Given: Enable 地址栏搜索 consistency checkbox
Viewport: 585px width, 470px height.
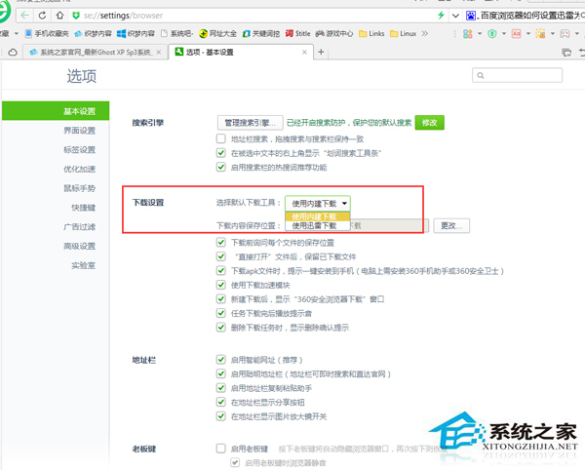Looking at the screenshot, I should click(221, 140).
